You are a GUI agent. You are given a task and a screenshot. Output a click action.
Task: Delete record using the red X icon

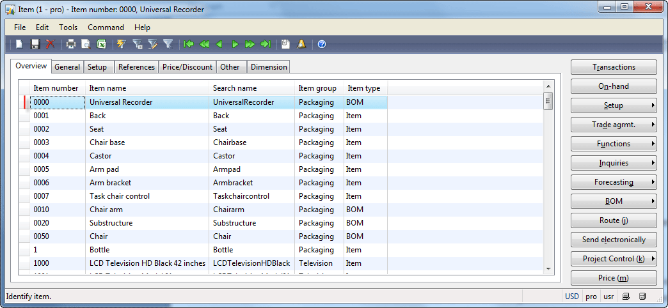(51, 44)
